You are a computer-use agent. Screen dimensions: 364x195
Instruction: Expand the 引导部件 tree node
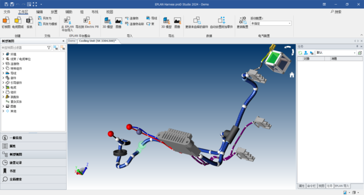[x=3, y=83]
